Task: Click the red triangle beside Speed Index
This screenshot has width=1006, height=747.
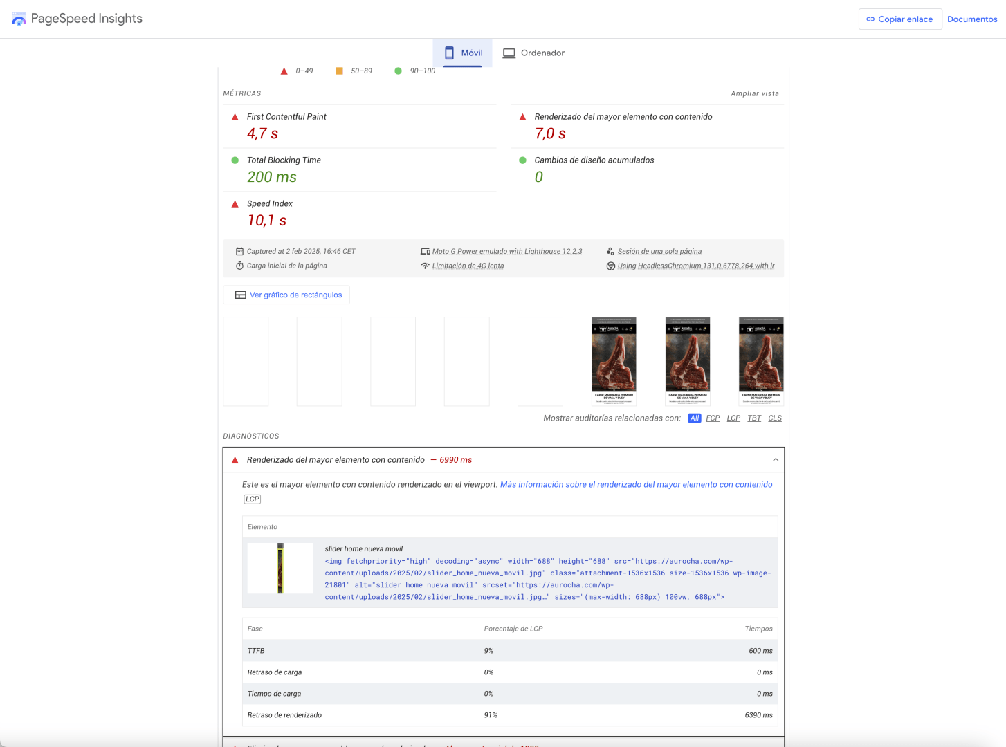Action: 235,204
